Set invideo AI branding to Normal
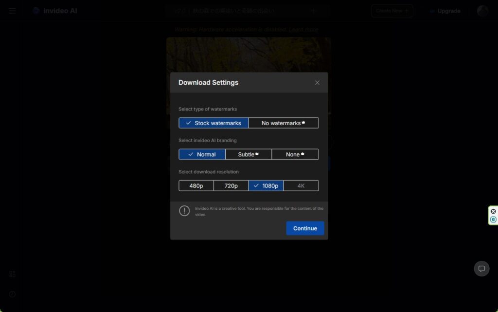498x312 pixels. click(x=202, y=154)
